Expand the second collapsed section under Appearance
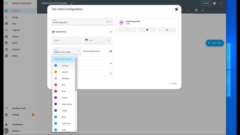The image size is (240, 135). [x=111, y=73]
